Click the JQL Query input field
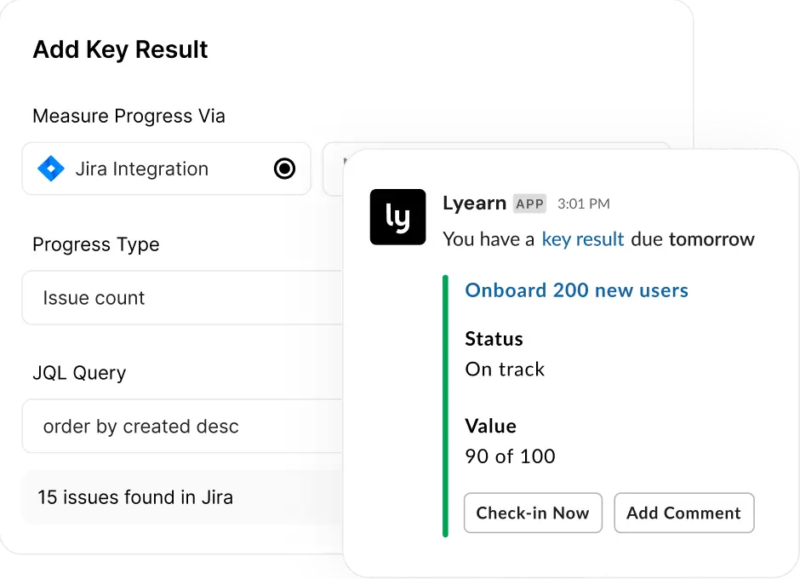Image resolution: width=800 pixels, height=579 pixels. (x=183, y=427)
